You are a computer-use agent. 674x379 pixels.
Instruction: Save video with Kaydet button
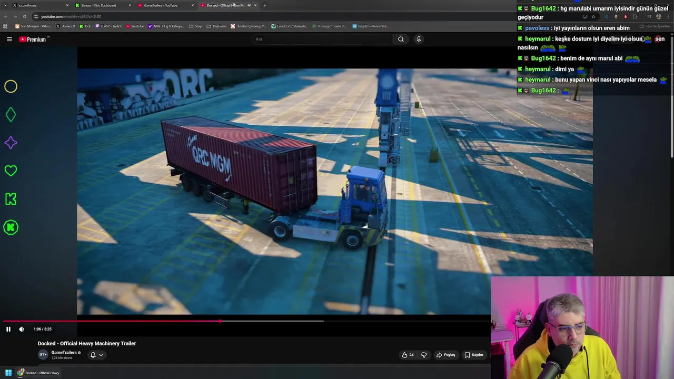(x=474, y=355)
